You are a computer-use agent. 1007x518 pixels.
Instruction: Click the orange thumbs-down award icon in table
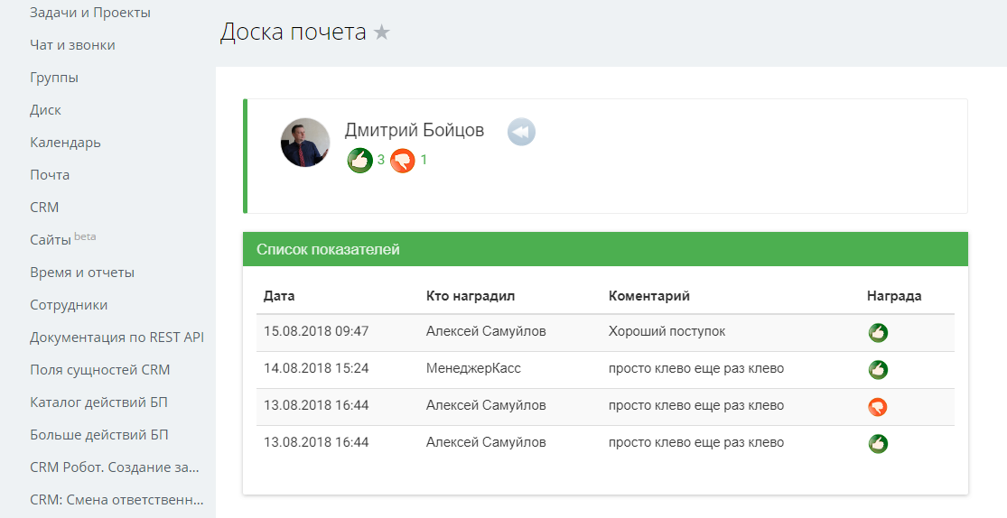[x=877, y=406]
